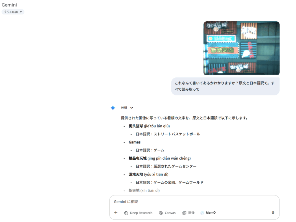
Task: Click the text 游戏天地
Action: point(136,174)
